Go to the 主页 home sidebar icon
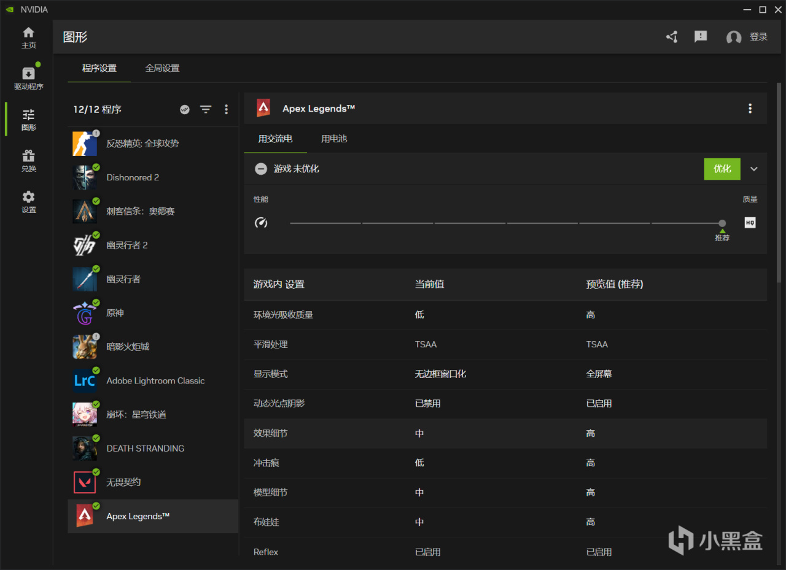The width and height of the screenshot is (786, 570). pos(29,37)
